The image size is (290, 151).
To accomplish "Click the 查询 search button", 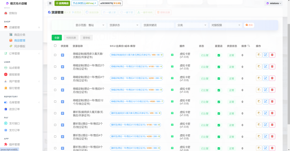I will pos(249,25).
